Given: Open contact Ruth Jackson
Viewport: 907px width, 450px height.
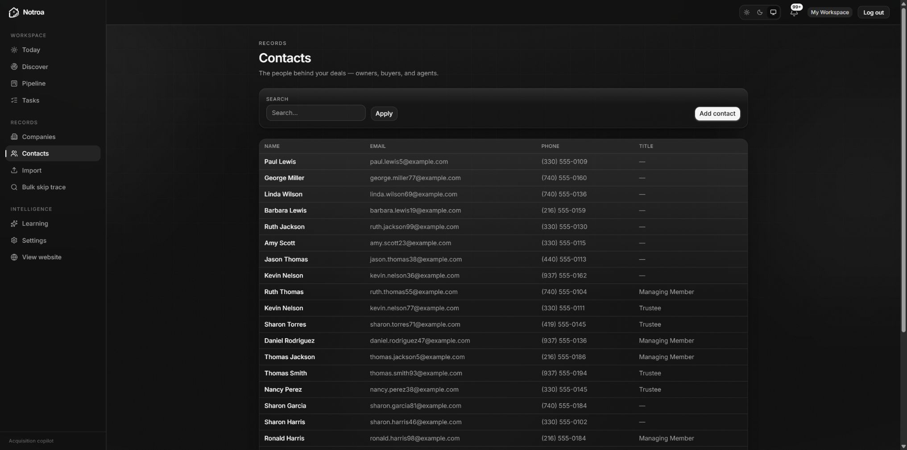Looking at the screenshot, I should point(284,227).
